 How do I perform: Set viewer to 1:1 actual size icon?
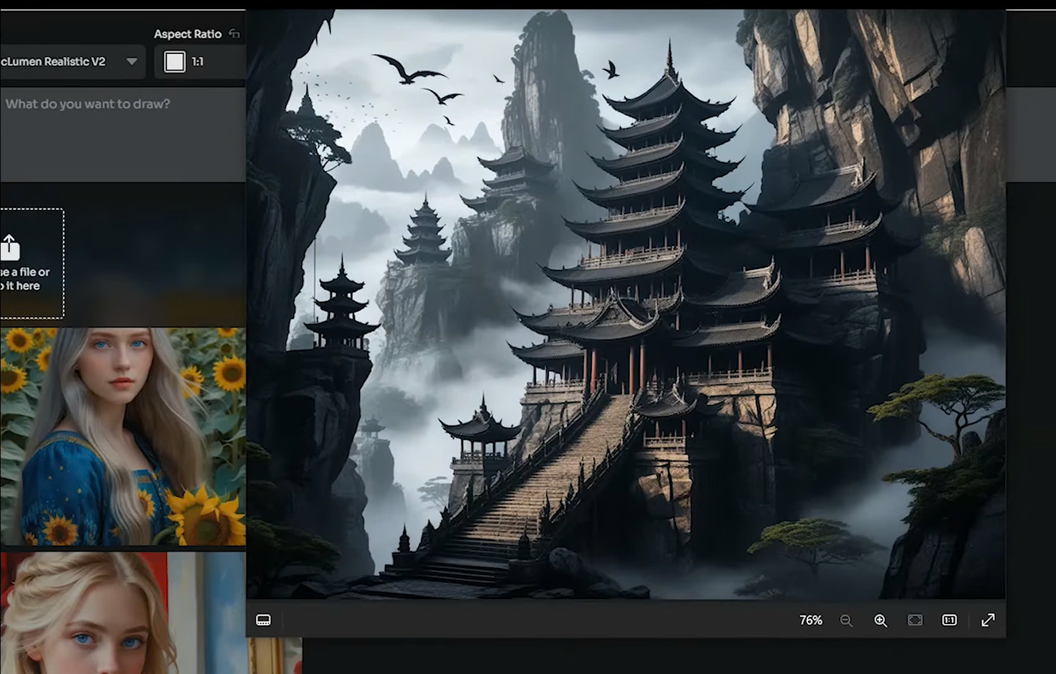click(x=950, y=620)
